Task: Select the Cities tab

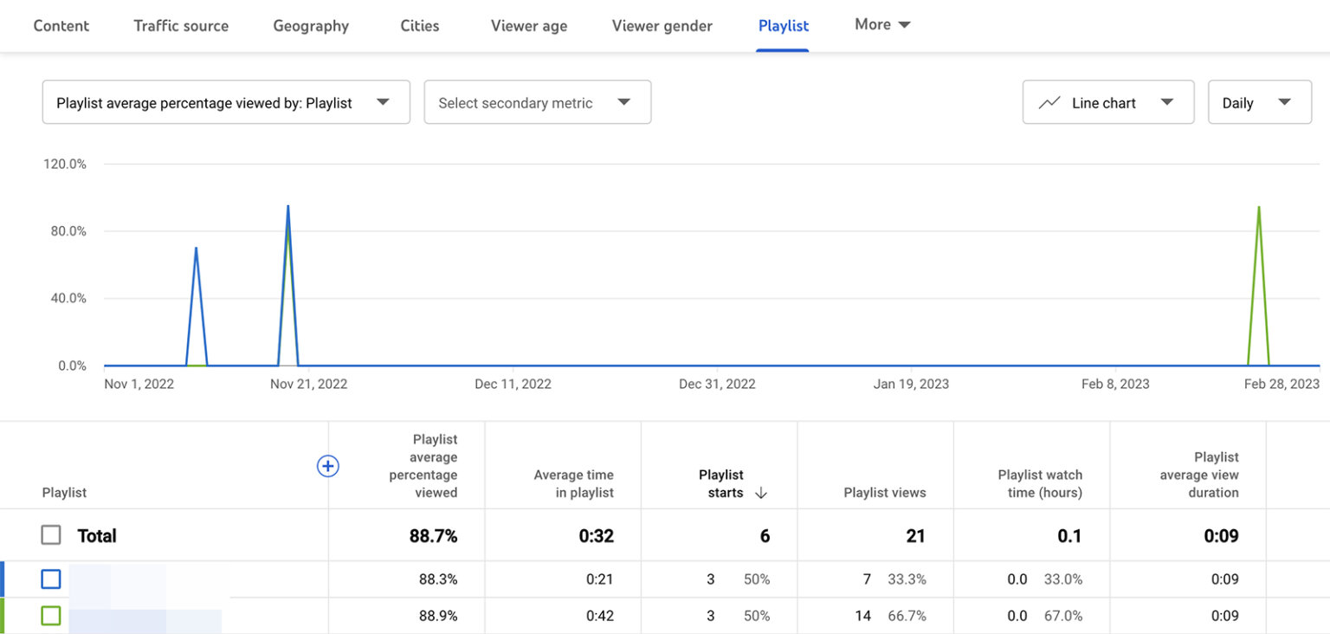Action: coord(419,25)
